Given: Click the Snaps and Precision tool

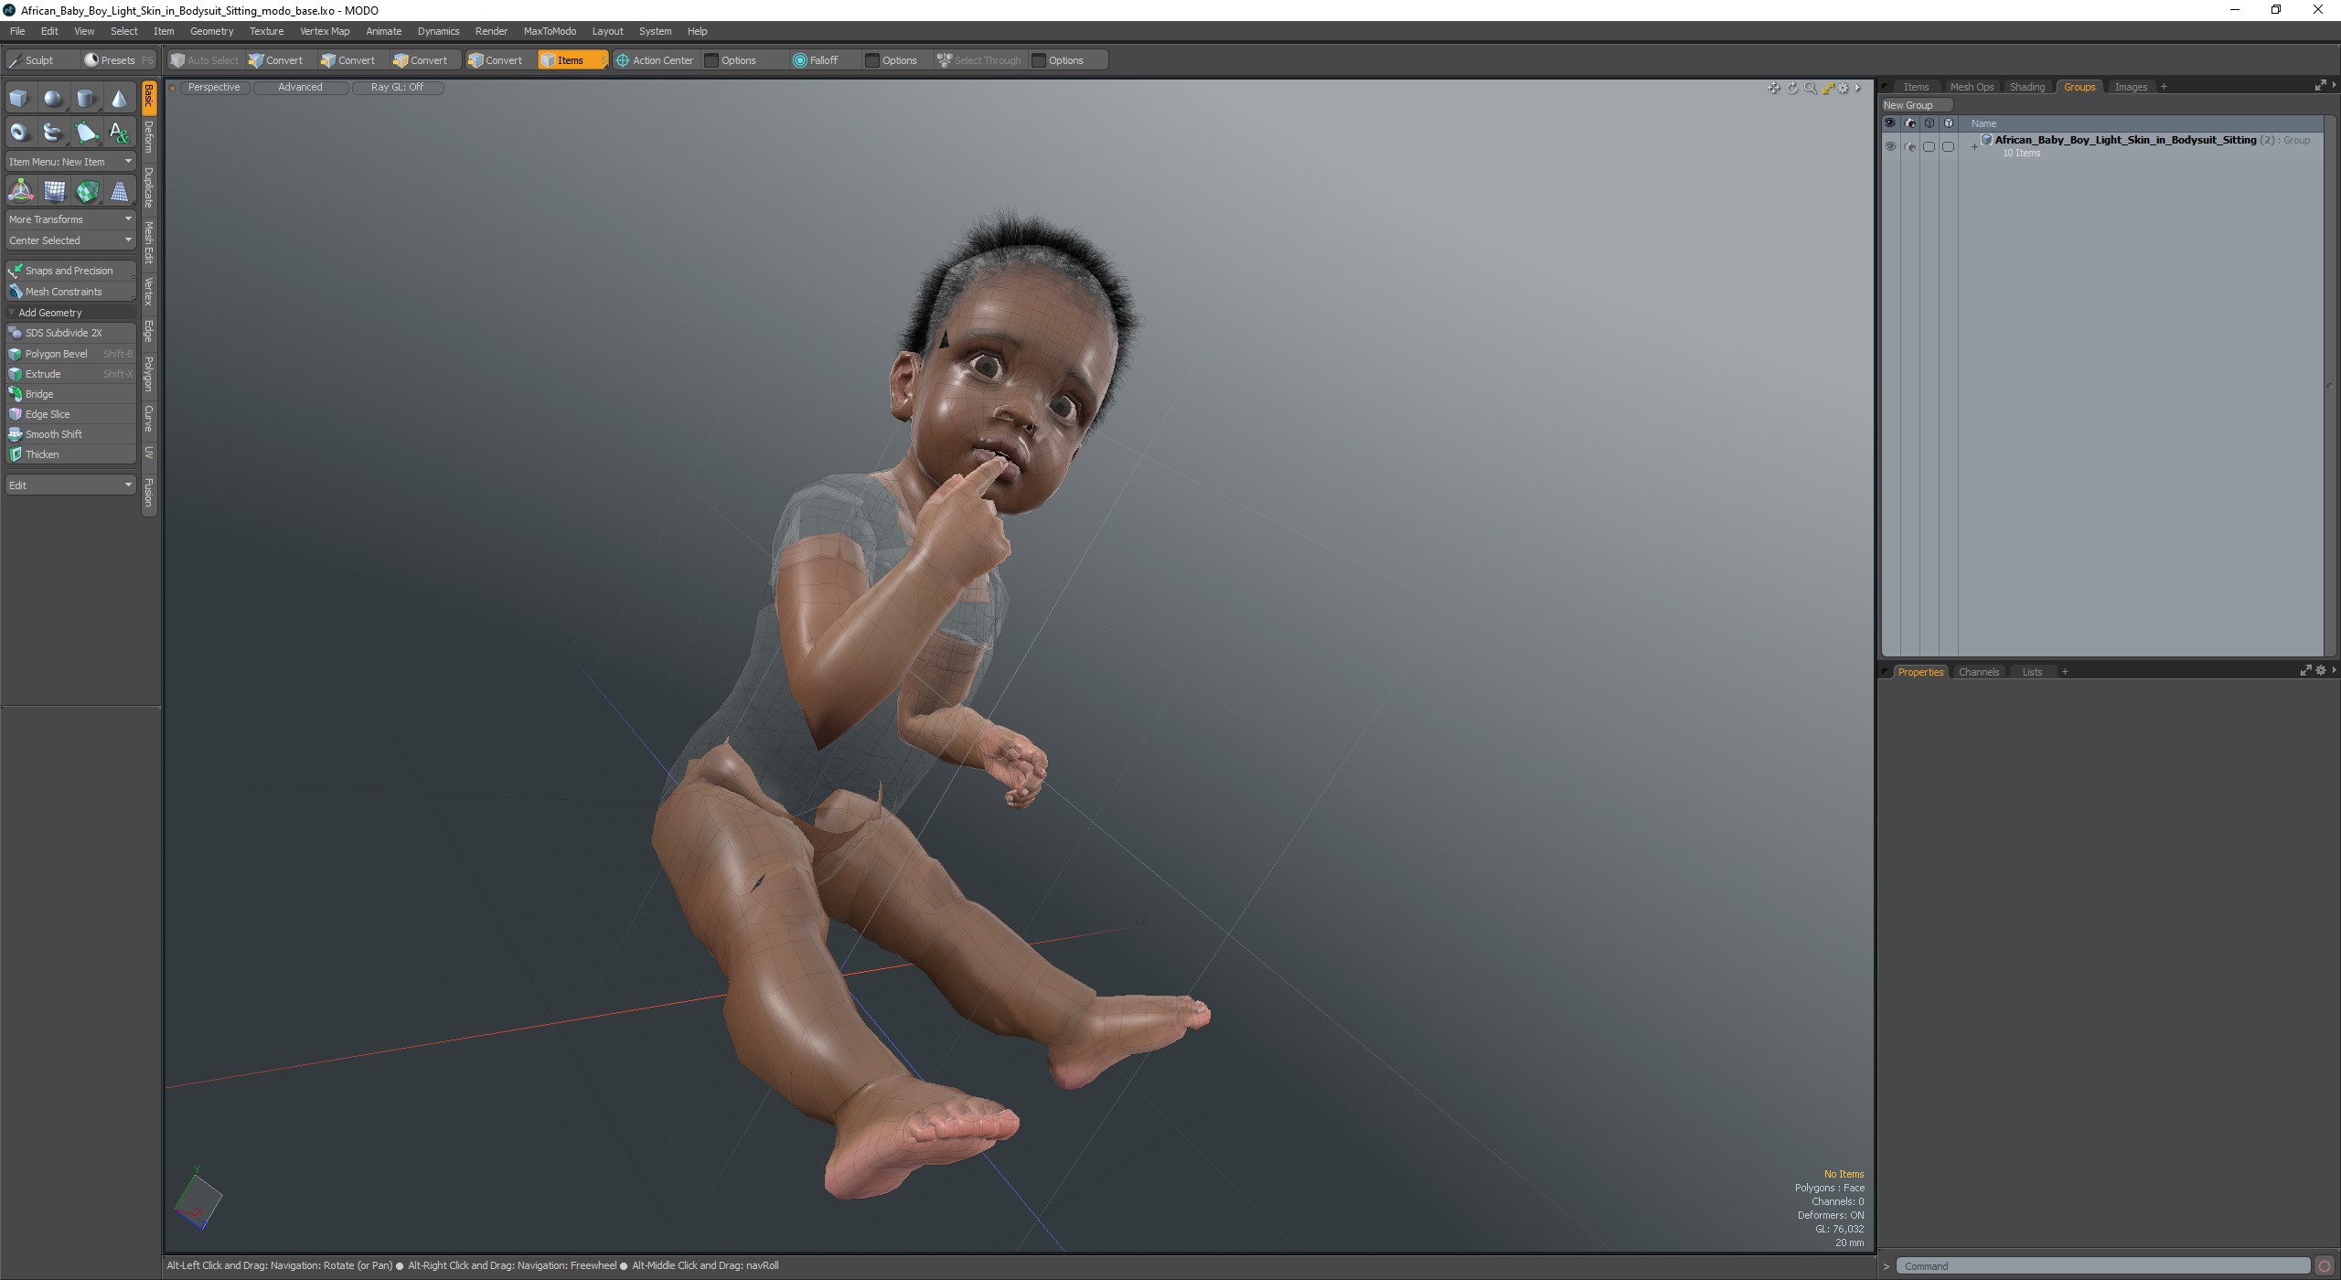Looking at the screenshot, I should [x=70, y=271].
